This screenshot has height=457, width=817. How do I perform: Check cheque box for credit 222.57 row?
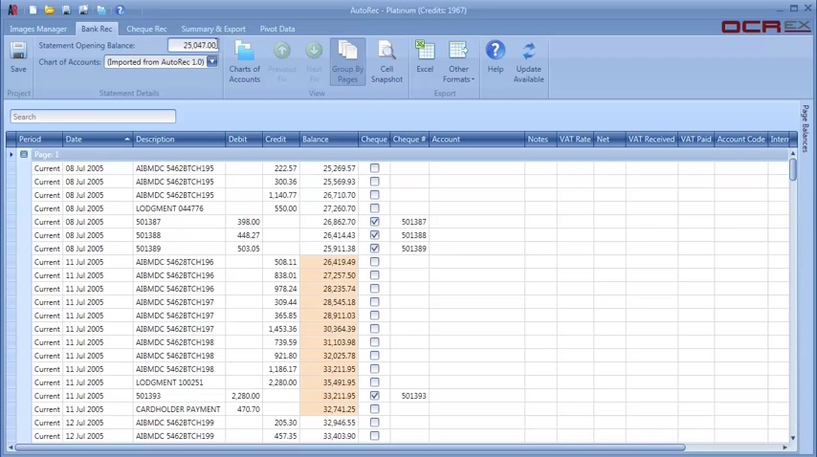[x=375, y=168]
